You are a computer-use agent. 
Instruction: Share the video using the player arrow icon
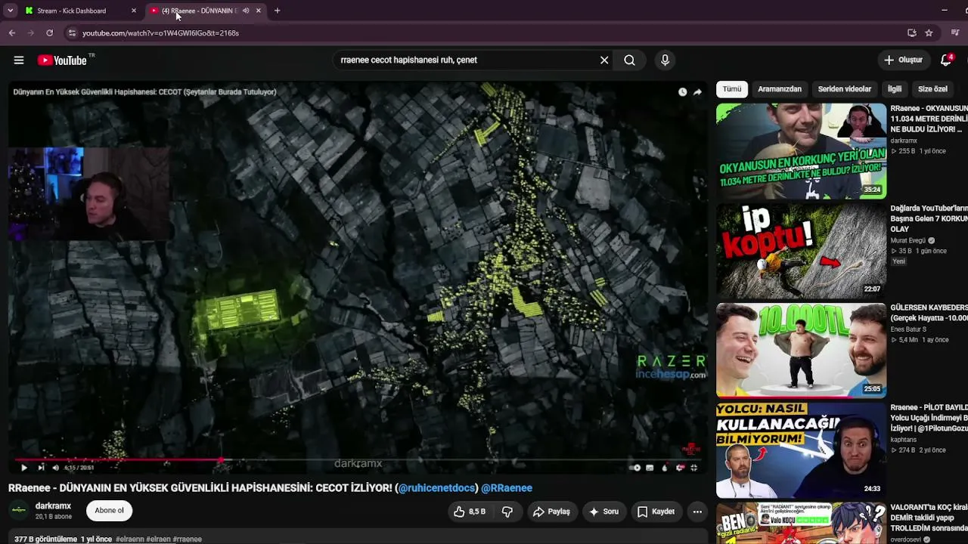click(697, 92)
